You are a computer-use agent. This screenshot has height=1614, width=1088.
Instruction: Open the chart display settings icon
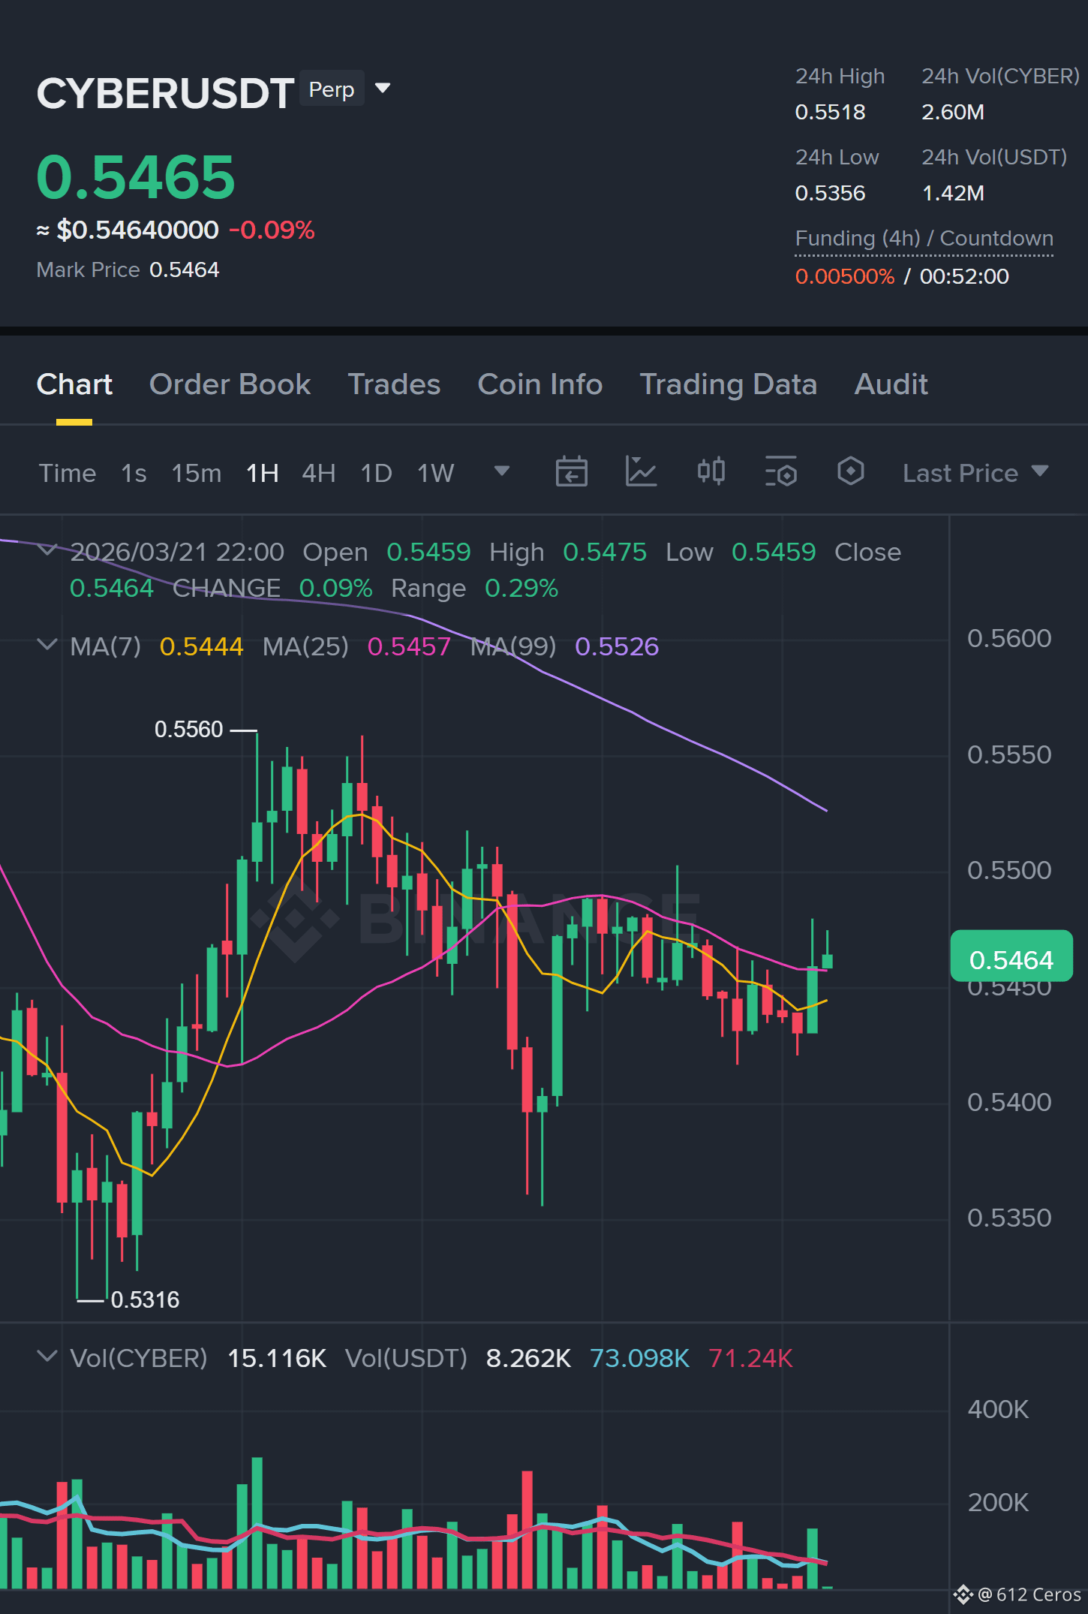click(x=780, y=472)
